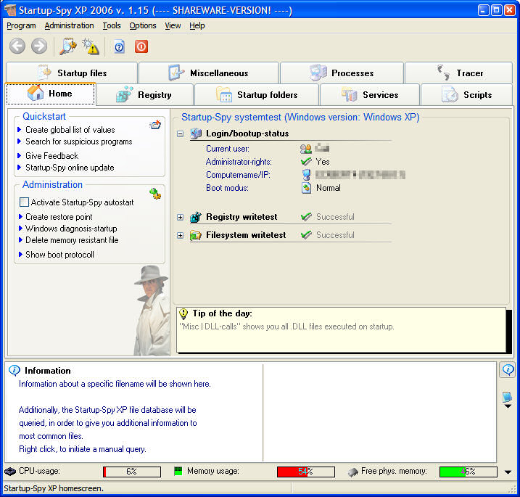The height and width of the screenshot is (497, 520).
Task: Enable Activate Startup-Spy autostart checkbox
Action: [24, 202]
